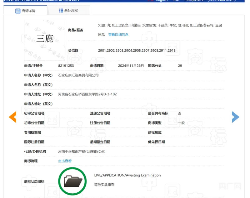Click the international class value 29

(180, 66)
